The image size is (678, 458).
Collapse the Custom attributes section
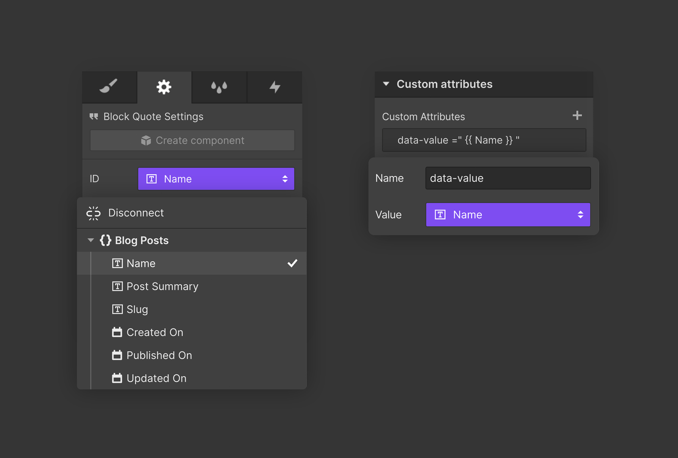tap(386, 84)
